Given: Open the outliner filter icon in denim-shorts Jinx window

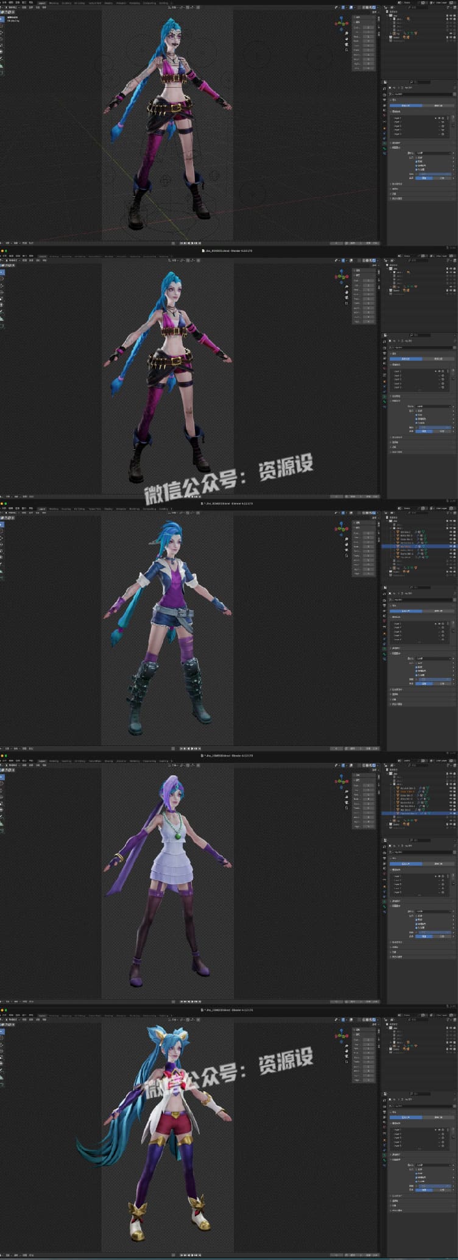Looking at the screenshot, I should click(x=448, y=513).
